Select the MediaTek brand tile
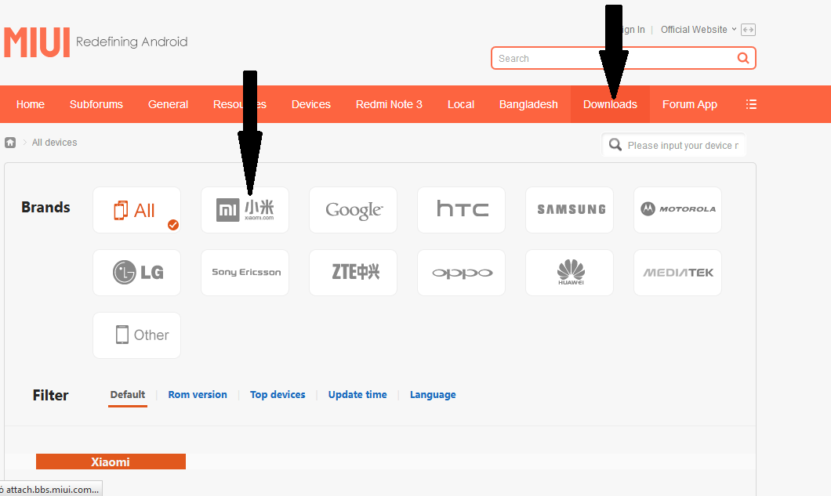The width and height of the screenshot is (831, 496). (677, 273)
